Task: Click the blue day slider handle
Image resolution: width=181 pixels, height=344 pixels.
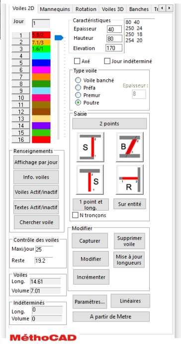Action: pos(59,38)
